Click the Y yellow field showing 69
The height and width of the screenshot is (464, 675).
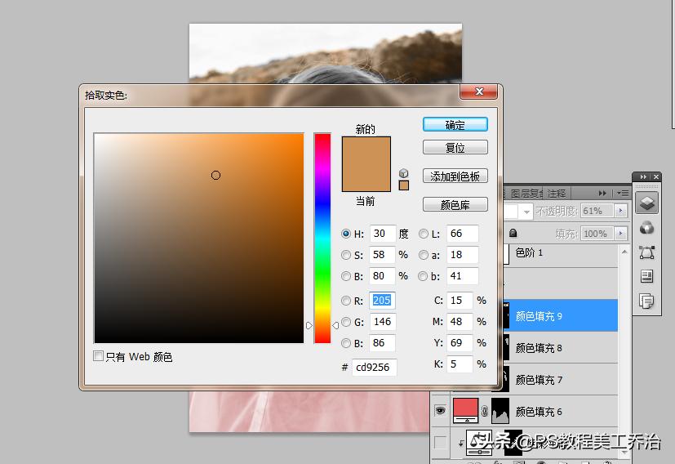click(x=460, y=343)
